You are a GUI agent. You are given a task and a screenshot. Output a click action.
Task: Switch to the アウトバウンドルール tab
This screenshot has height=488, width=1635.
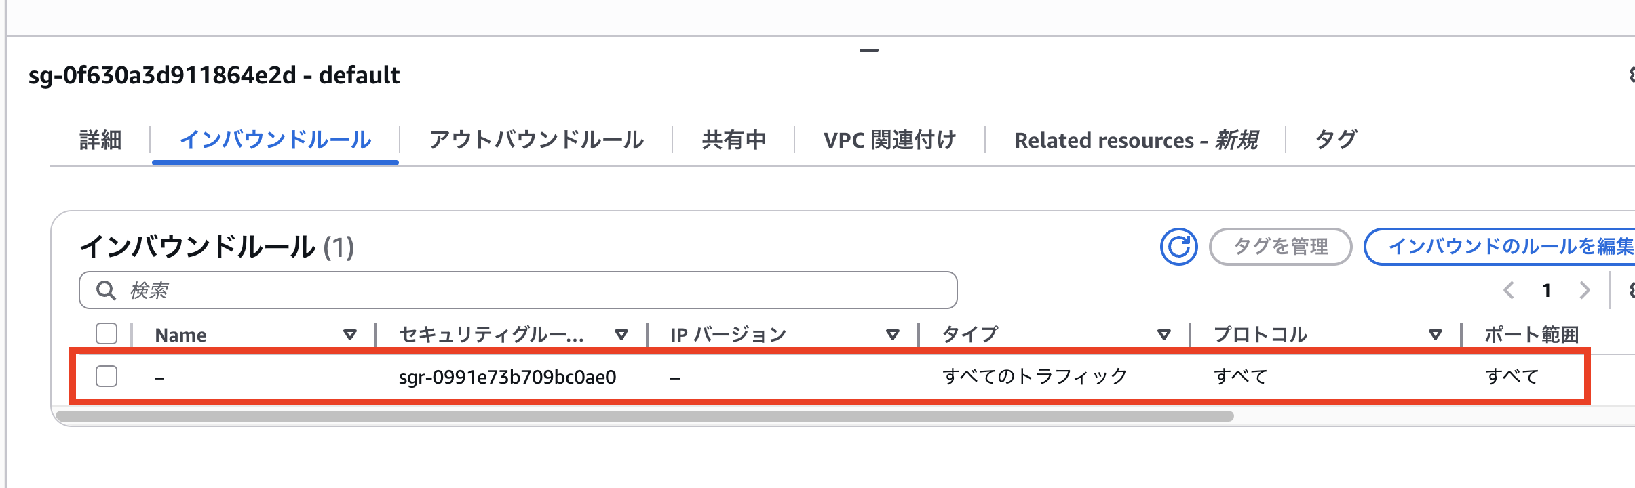(537, 140)
